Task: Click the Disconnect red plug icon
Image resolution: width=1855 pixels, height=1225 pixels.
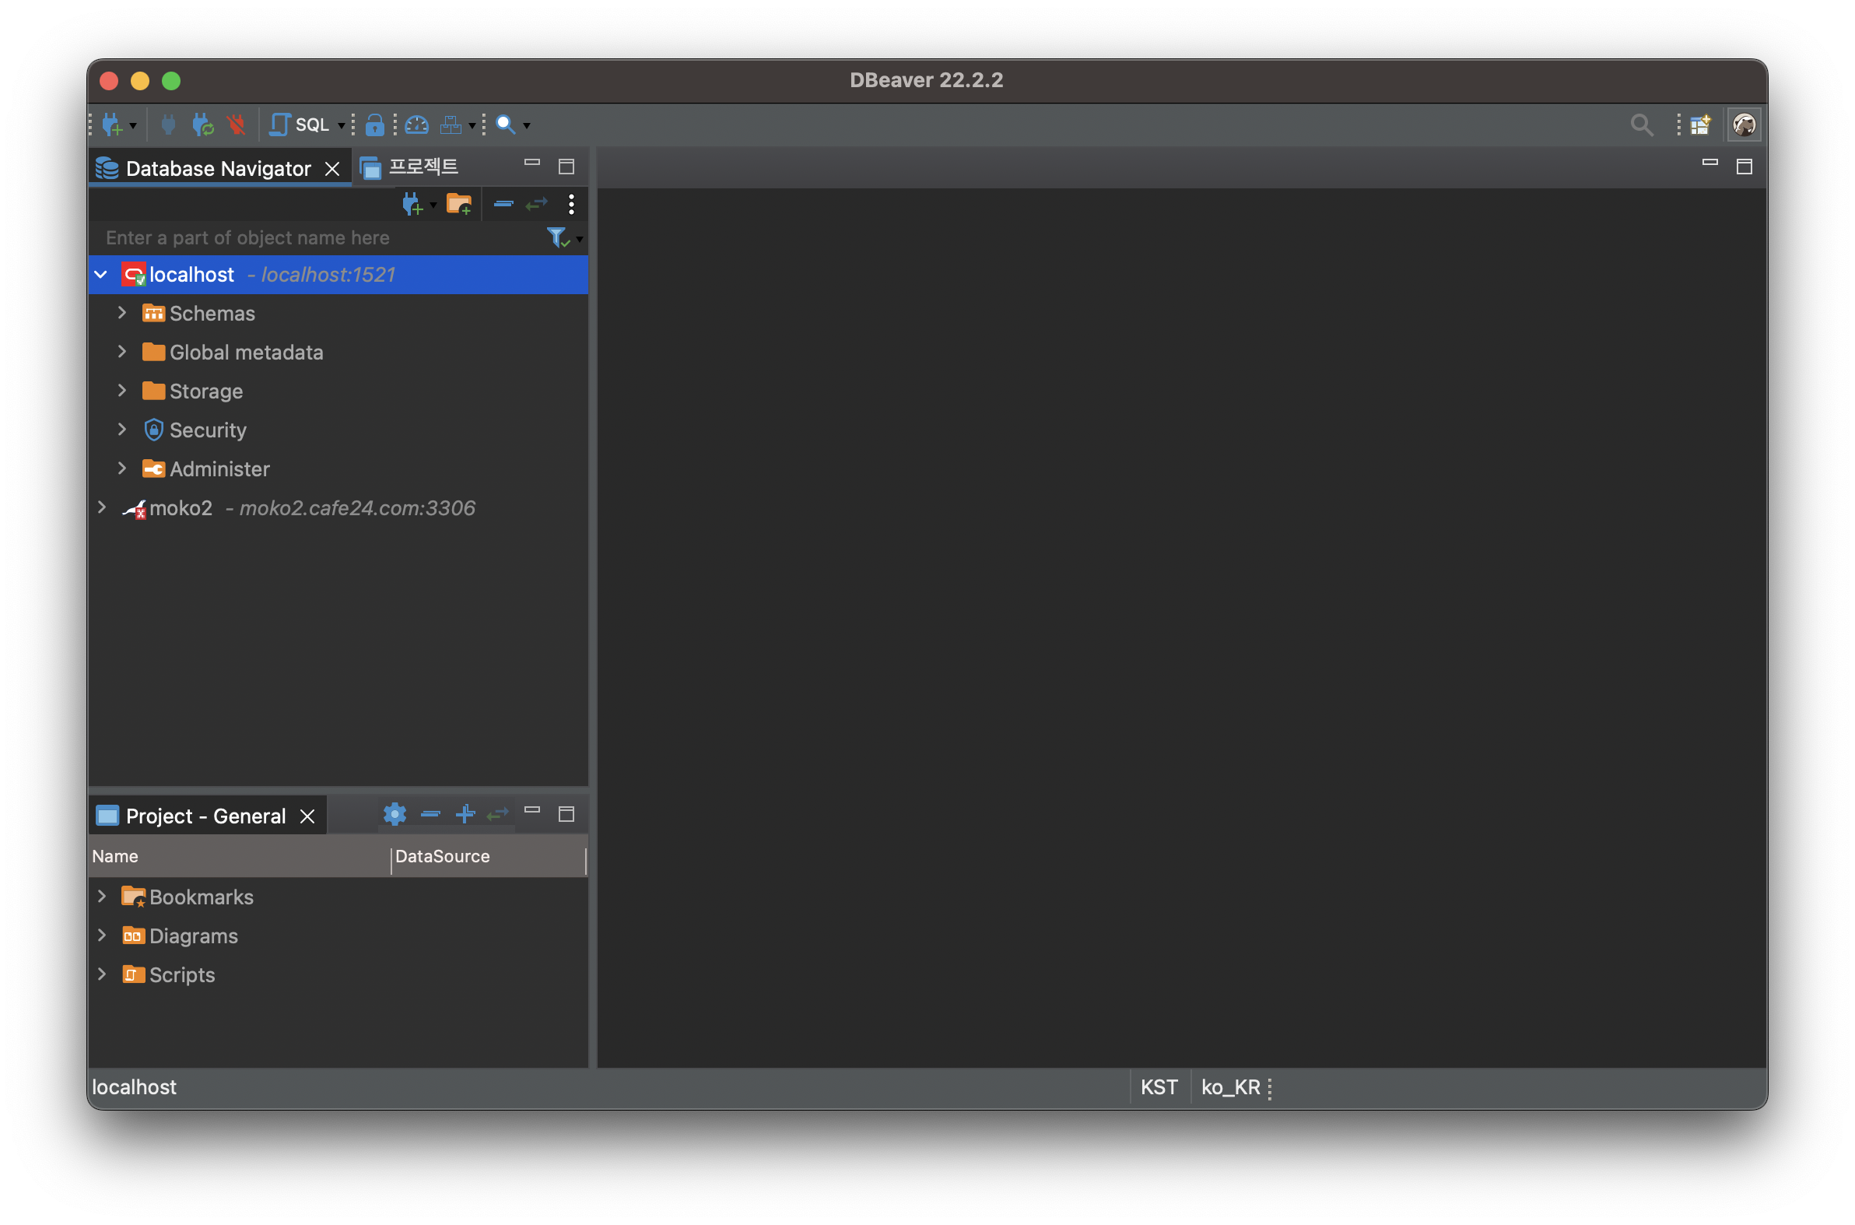Action: click(236, 125)
